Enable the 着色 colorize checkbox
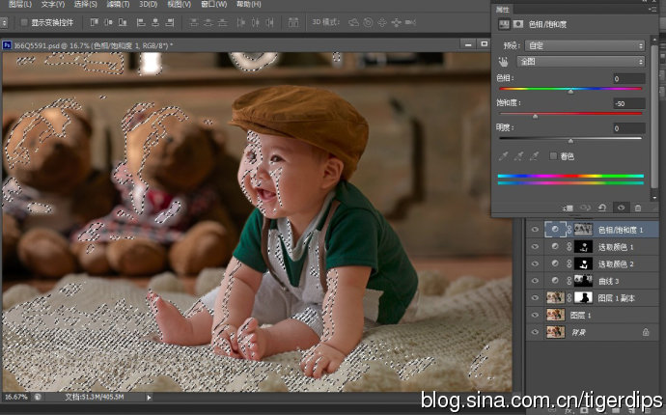Screen dimensions: 666x415 (553, 156)
